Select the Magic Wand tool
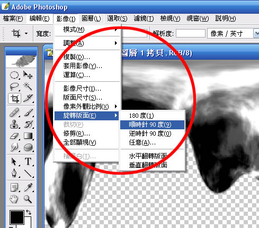The height and width of the screenshot is (228, 259). pyautogui.click(x=28, y=87)
